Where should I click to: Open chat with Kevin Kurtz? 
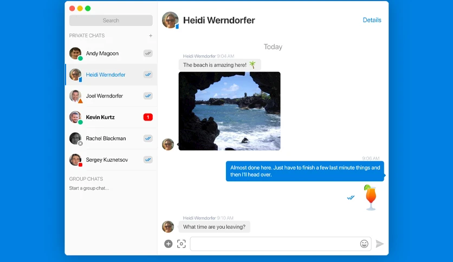click(x=111, y=117)
